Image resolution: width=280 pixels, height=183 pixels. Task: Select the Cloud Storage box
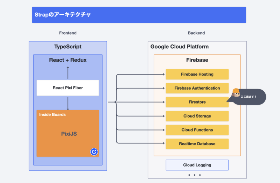click(x=197, y=116)
